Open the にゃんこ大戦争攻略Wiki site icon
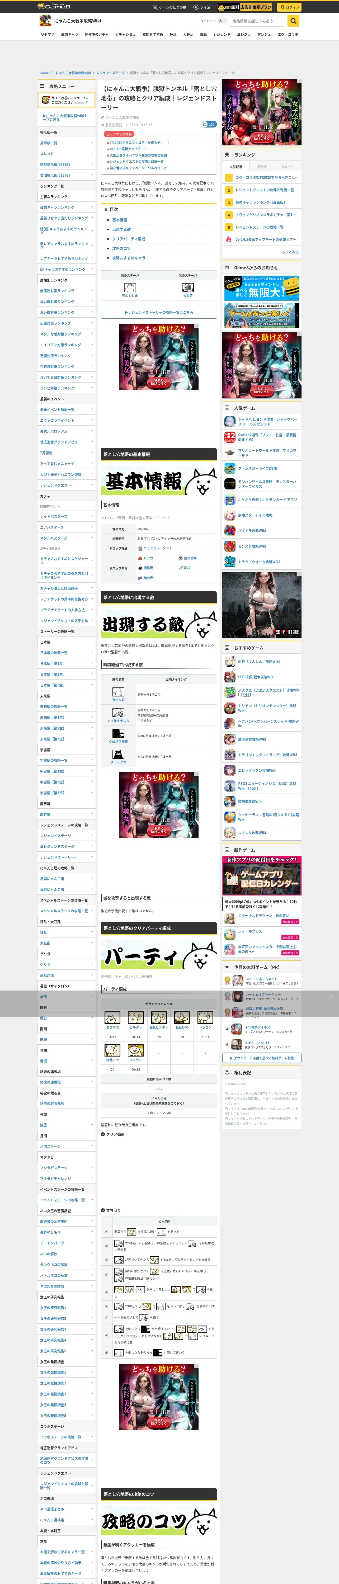 [45, 21]
